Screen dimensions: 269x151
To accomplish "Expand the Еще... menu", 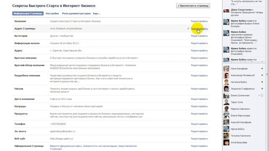I will tap(96, 13).
